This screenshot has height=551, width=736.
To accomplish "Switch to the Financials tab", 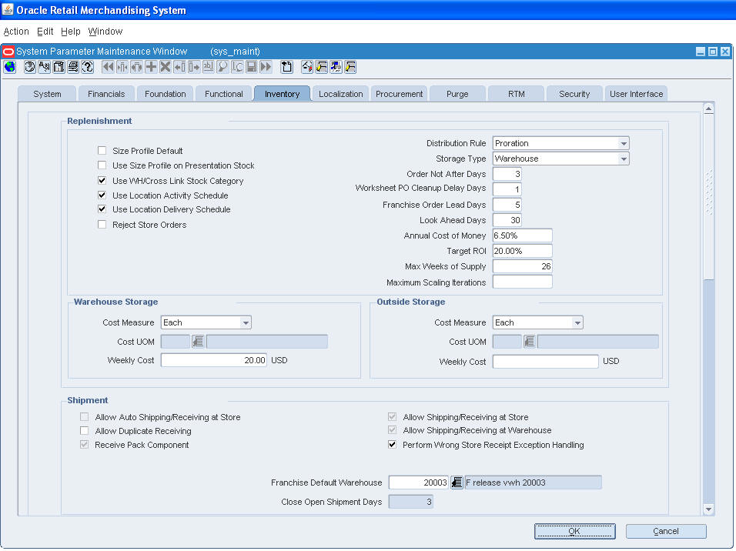I will 106,94.
